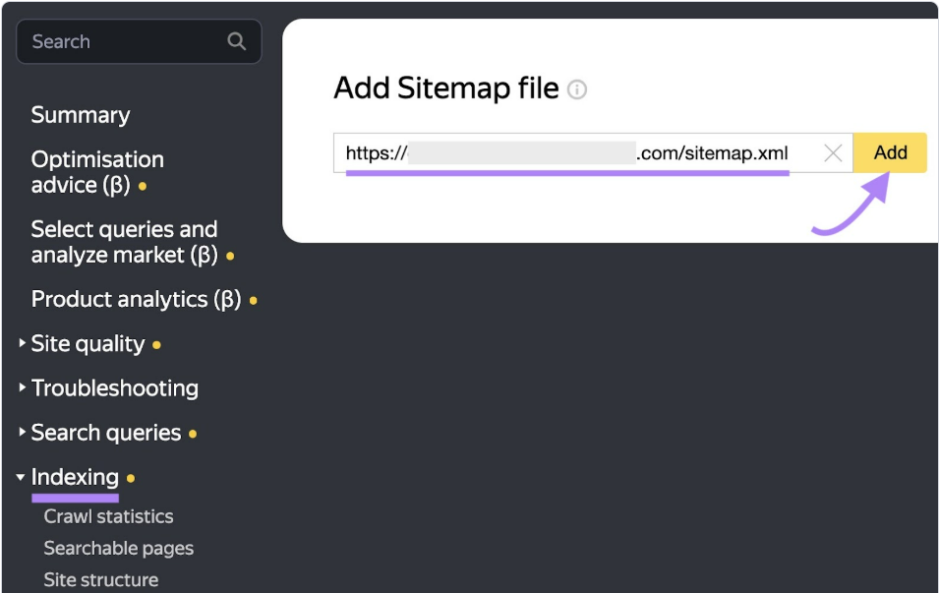Open Searchable pages

coord(119,548)
